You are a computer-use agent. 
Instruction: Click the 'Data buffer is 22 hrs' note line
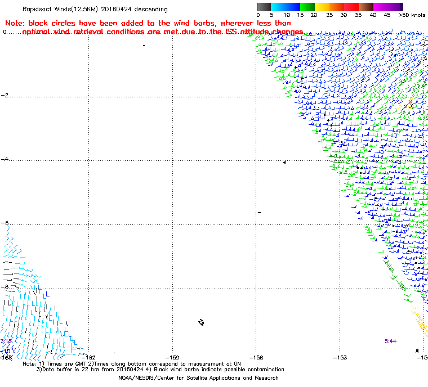160,370
